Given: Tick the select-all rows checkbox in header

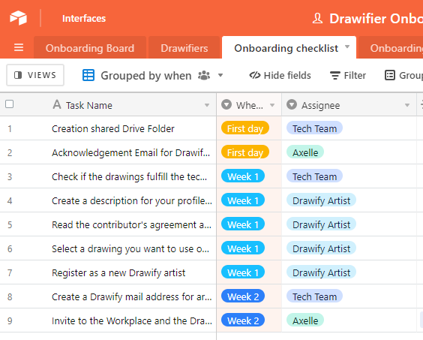Looking at the screenshot, I should (x=10, y=104).
